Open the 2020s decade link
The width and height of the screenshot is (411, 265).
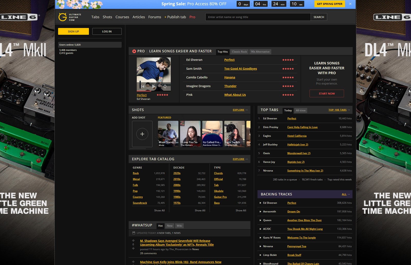[177, 173]
